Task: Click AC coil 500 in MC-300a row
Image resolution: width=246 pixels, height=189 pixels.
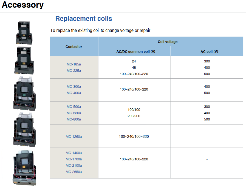Action: 207,93
